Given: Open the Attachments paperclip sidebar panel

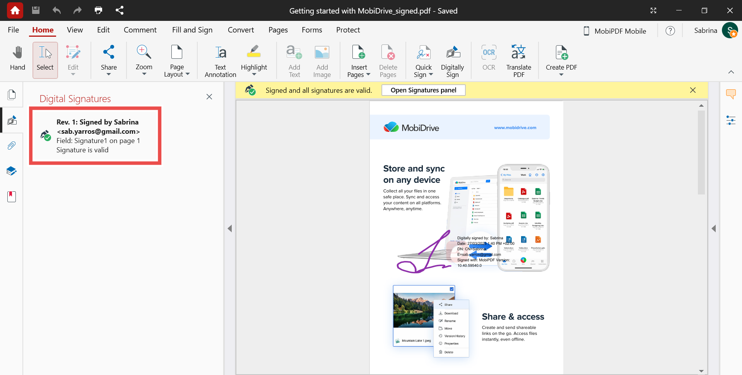Looking at the screenshot, I should [x=12, y=146].
